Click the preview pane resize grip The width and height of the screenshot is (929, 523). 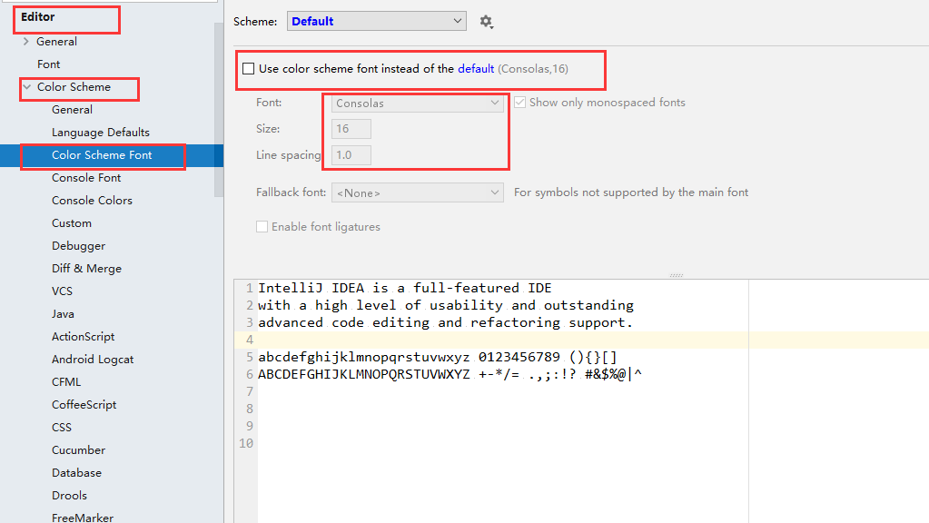pos(676,275)
